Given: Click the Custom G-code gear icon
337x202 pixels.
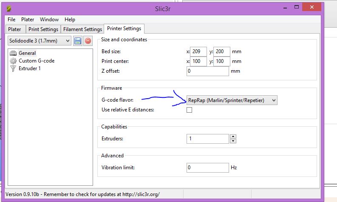Looking at the screenshot, I should 13,61.
